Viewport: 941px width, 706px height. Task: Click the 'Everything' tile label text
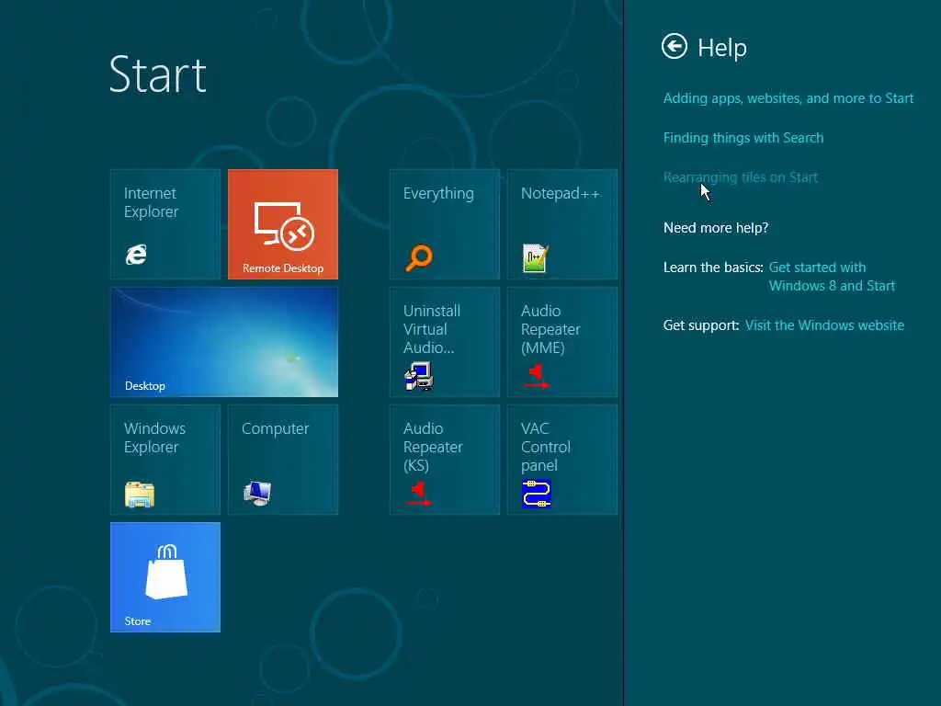438,194
